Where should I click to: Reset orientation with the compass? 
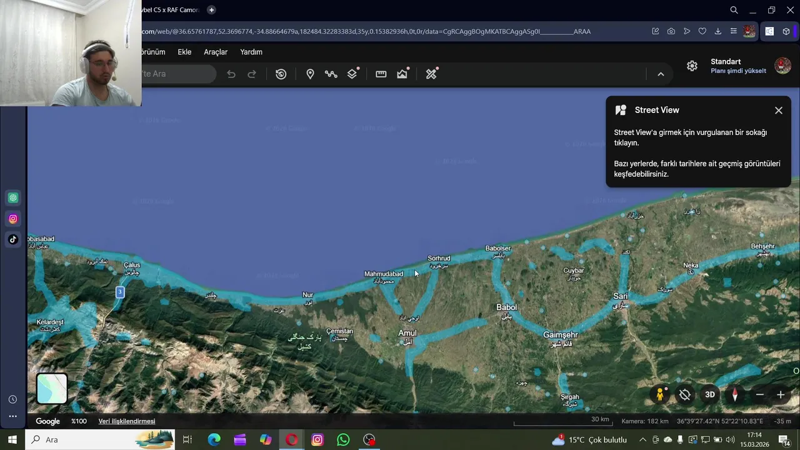point(735,394)
